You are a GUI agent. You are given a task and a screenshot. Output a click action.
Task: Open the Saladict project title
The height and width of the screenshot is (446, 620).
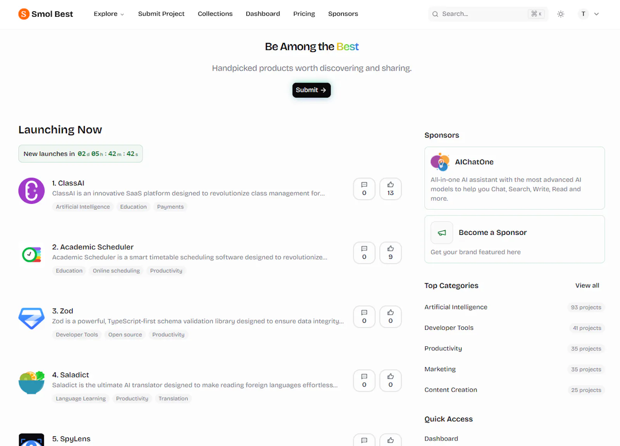[x=71, y=375]
